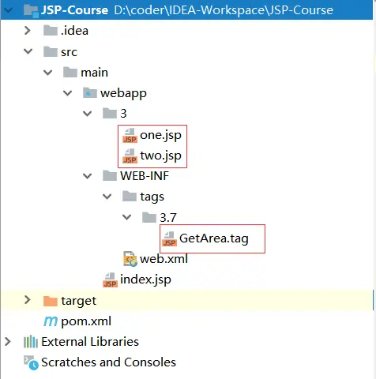This screenshot has width=376, height=379.
Task: Click the 3.7 folder icon
Action: click(x=149, y=217)
